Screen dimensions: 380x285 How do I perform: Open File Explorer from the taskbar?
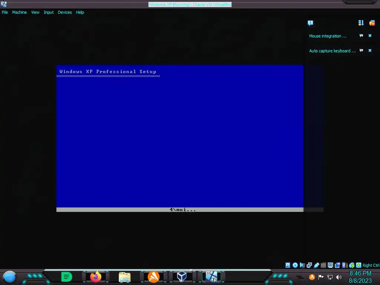[125, 277]
